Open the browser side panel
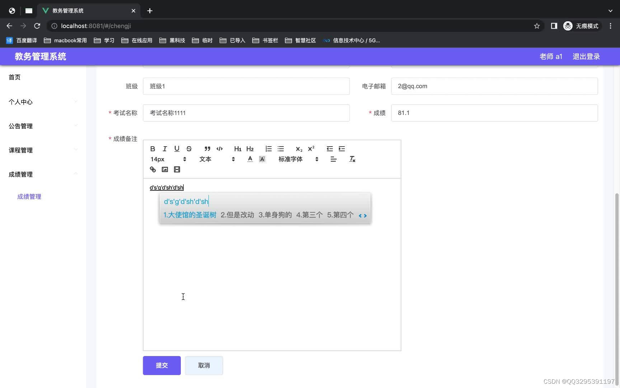620x388 pixels. 554,26
